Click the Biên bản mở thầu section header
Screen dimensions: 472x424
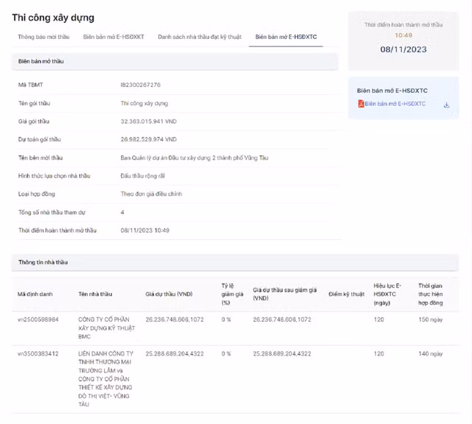click(x=41, y=61)
